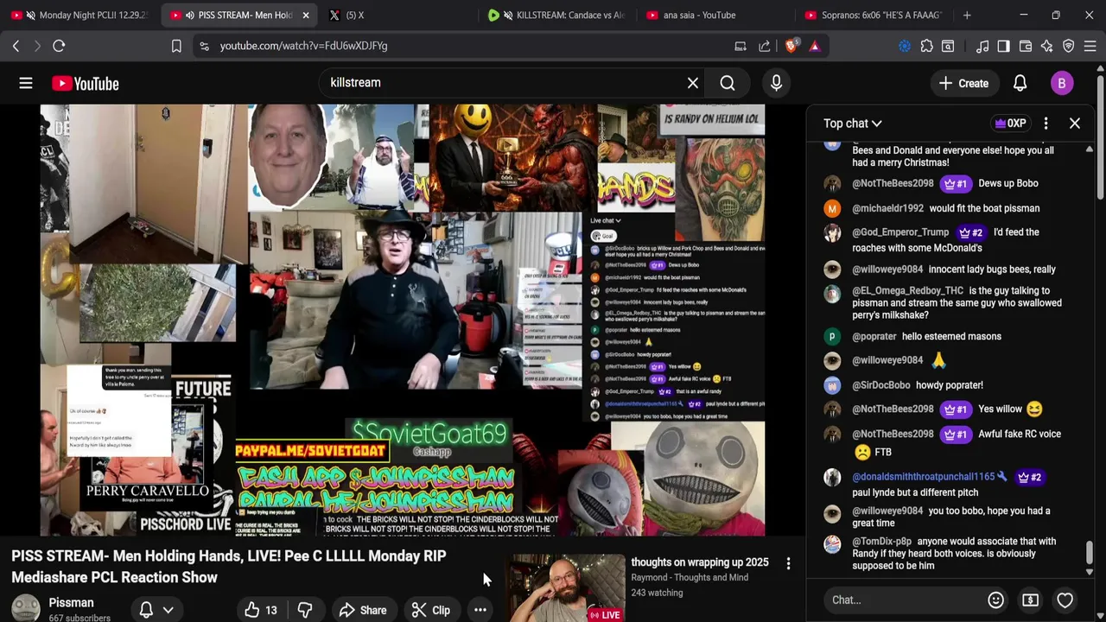Open the Brave Shields lion icon

click(x=791, y=46)
